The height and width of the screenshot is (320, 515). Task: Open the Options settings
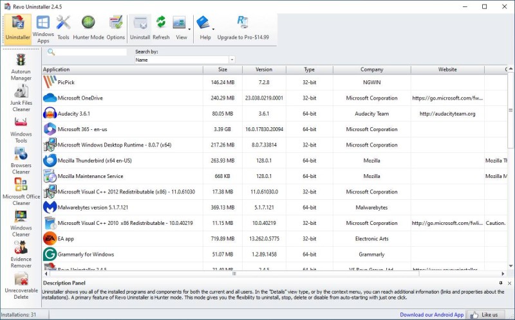pos(116,29)
